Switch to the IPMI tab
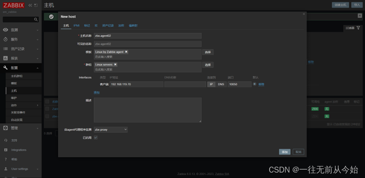This screenshot has width=365, height=178. click(76, 26)
